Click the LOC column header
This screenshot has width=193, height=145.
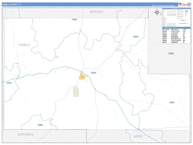tap(185, 30)
